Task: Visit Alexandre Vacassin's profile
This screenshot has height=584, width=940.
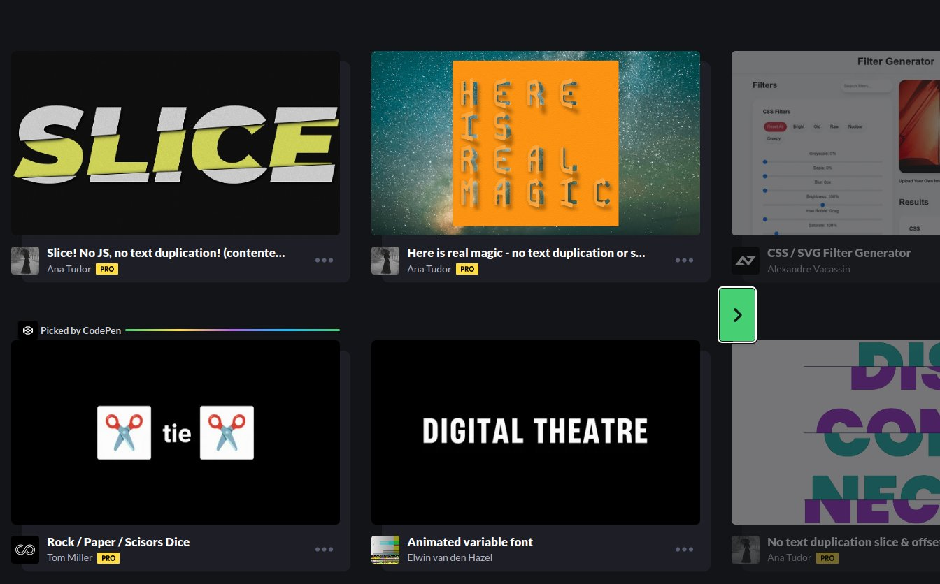Action: click(809, 269)
